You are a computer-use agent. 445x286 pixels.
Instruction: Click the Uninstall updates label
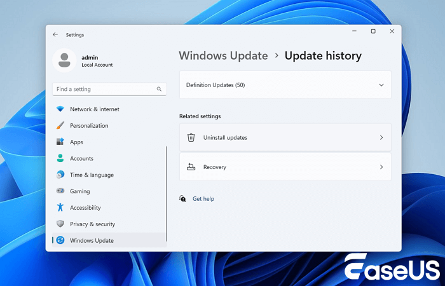[x=225, y=138]
